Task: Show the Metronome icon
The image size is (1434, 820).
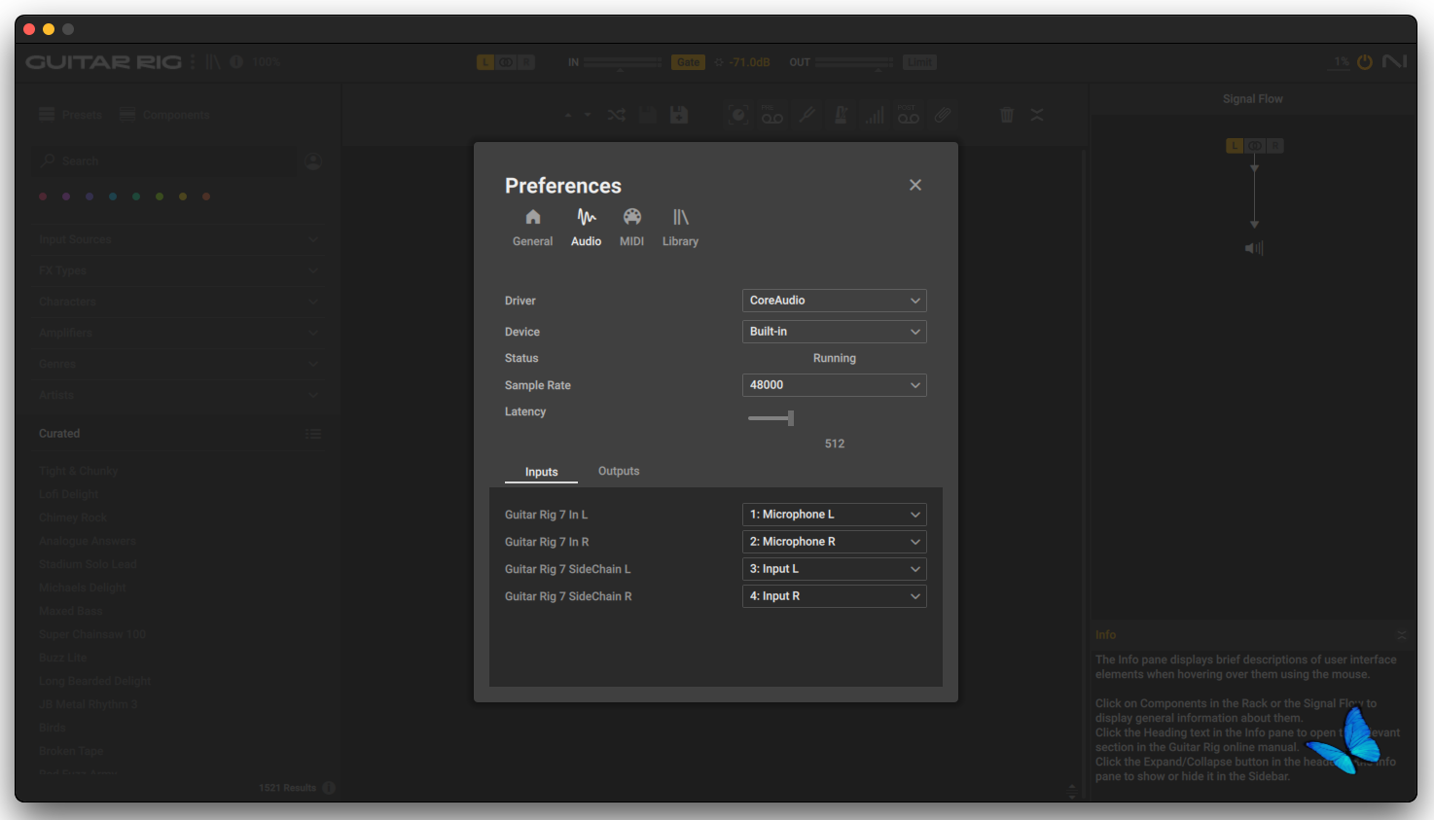Action: (x=841, y=115)
